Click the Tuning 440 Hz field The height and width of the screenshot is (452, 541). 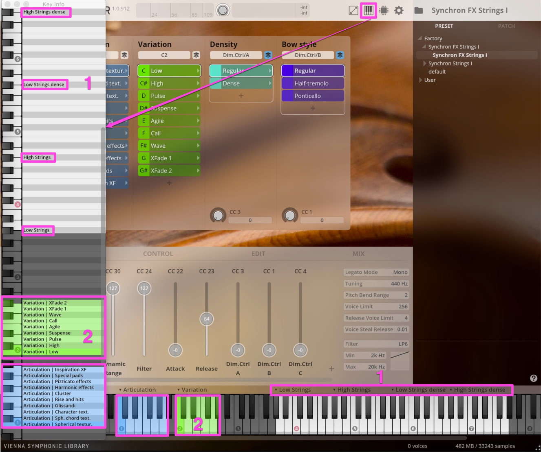pyautogui.click(x=376, y=284)
